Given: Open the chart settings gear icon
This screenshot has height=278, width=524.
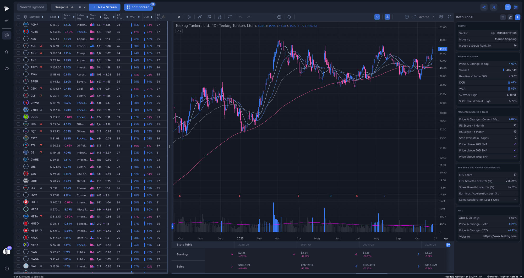Looking at the screenshot, I should [x=441, y=17].
